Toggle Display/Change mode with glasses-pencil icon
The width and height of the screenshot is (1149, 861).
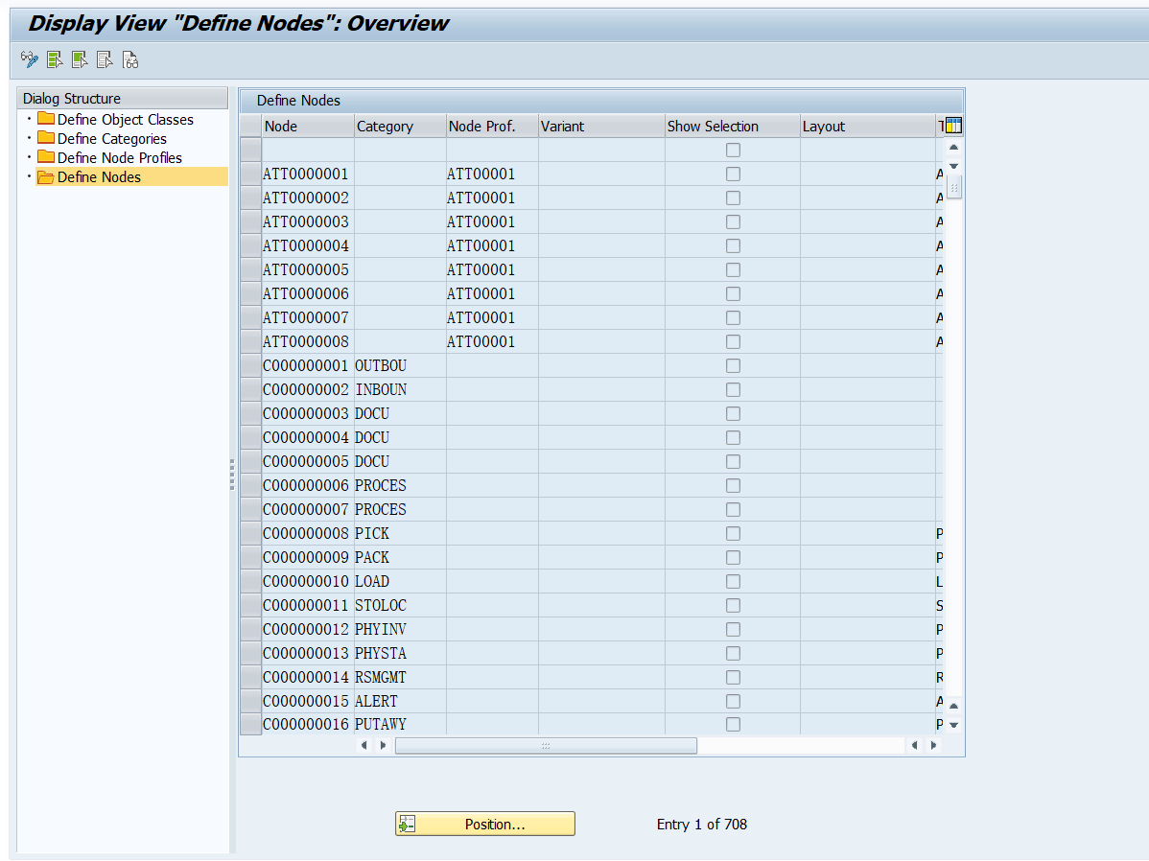tap(29, 59)
